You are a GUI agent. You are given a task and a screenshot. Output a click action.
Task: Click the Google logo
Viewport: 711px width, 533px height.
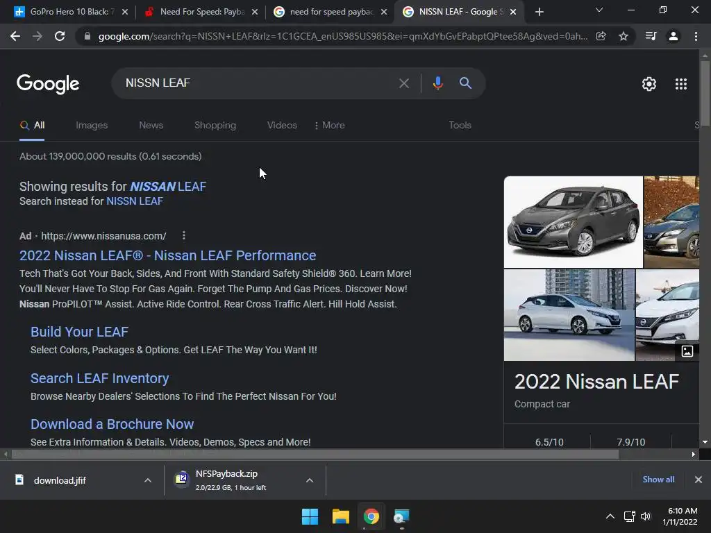tap(48, 84)
